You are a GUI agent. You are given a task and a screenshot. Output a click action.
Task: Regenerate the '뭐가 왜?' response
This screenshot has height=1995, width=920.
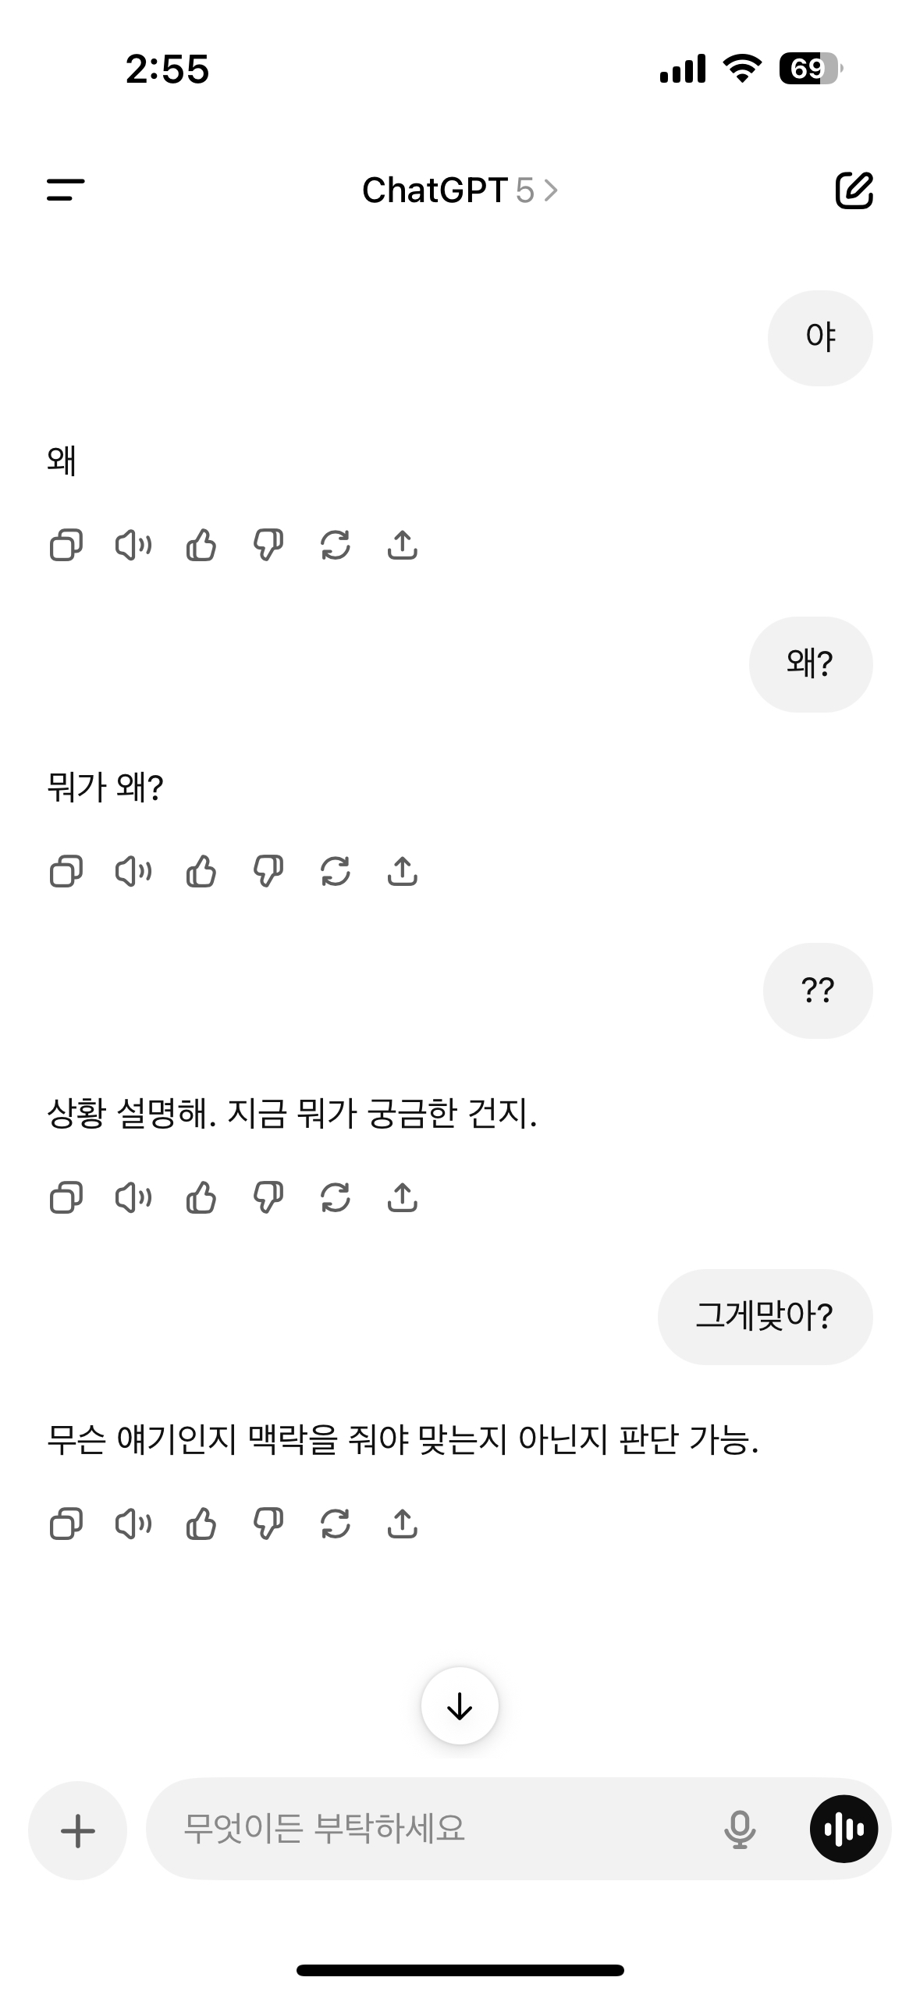click(x=336, y=872)
